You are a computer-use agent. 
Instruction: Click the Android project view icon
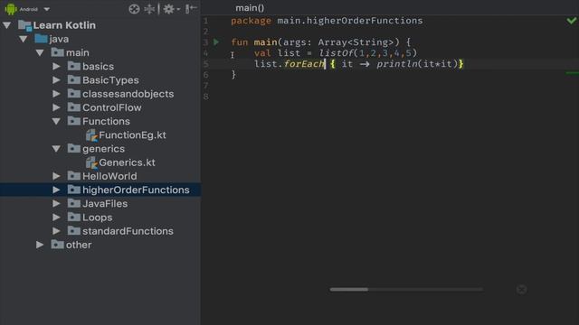pos(11,9)
